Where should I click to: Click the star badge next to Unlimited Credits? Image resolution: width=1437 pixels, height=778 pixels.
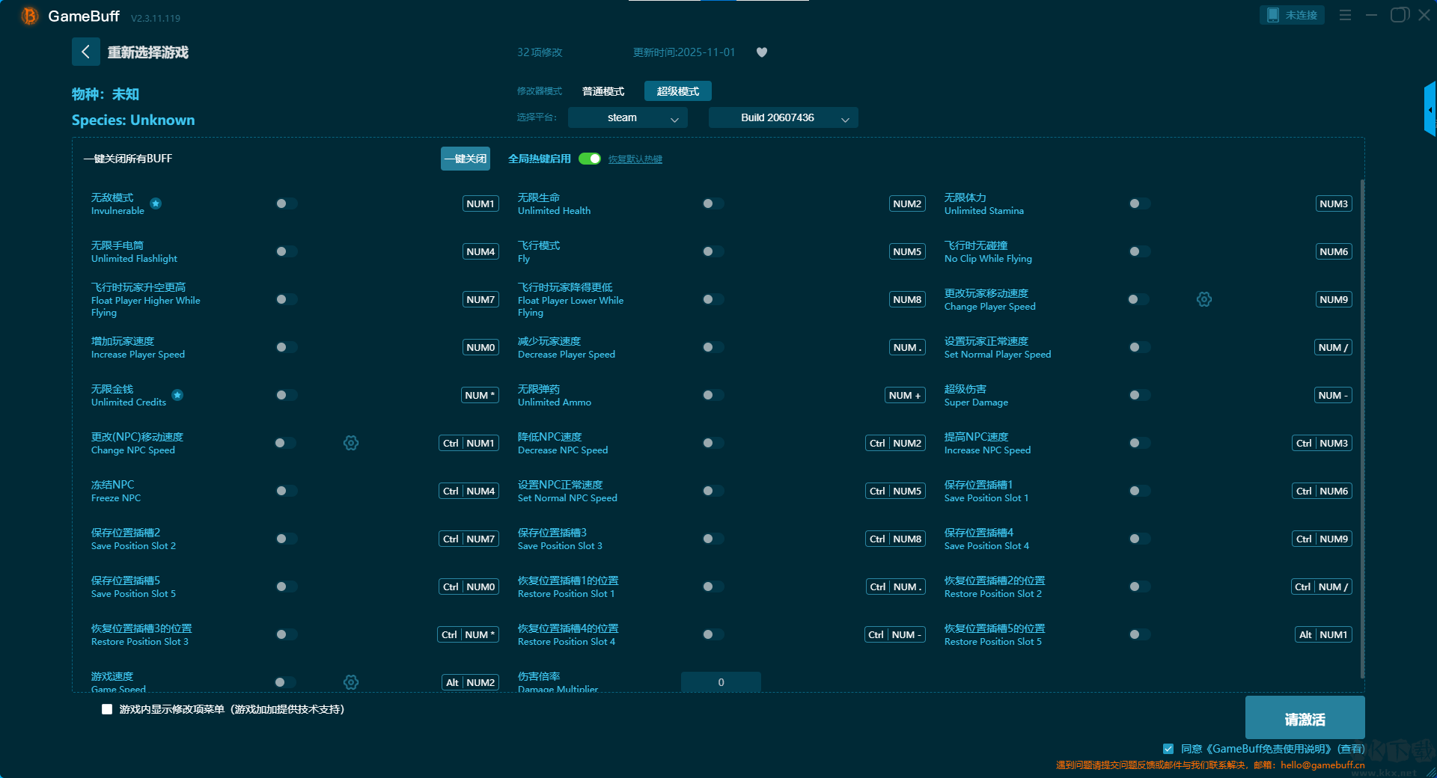[x=177, y=395]
